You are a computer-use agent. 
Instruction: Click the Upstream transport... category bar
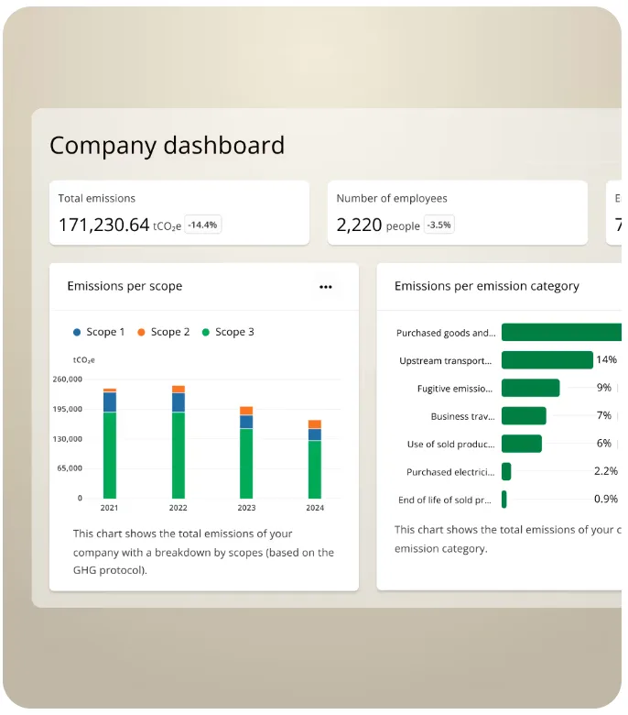(547, 360)
